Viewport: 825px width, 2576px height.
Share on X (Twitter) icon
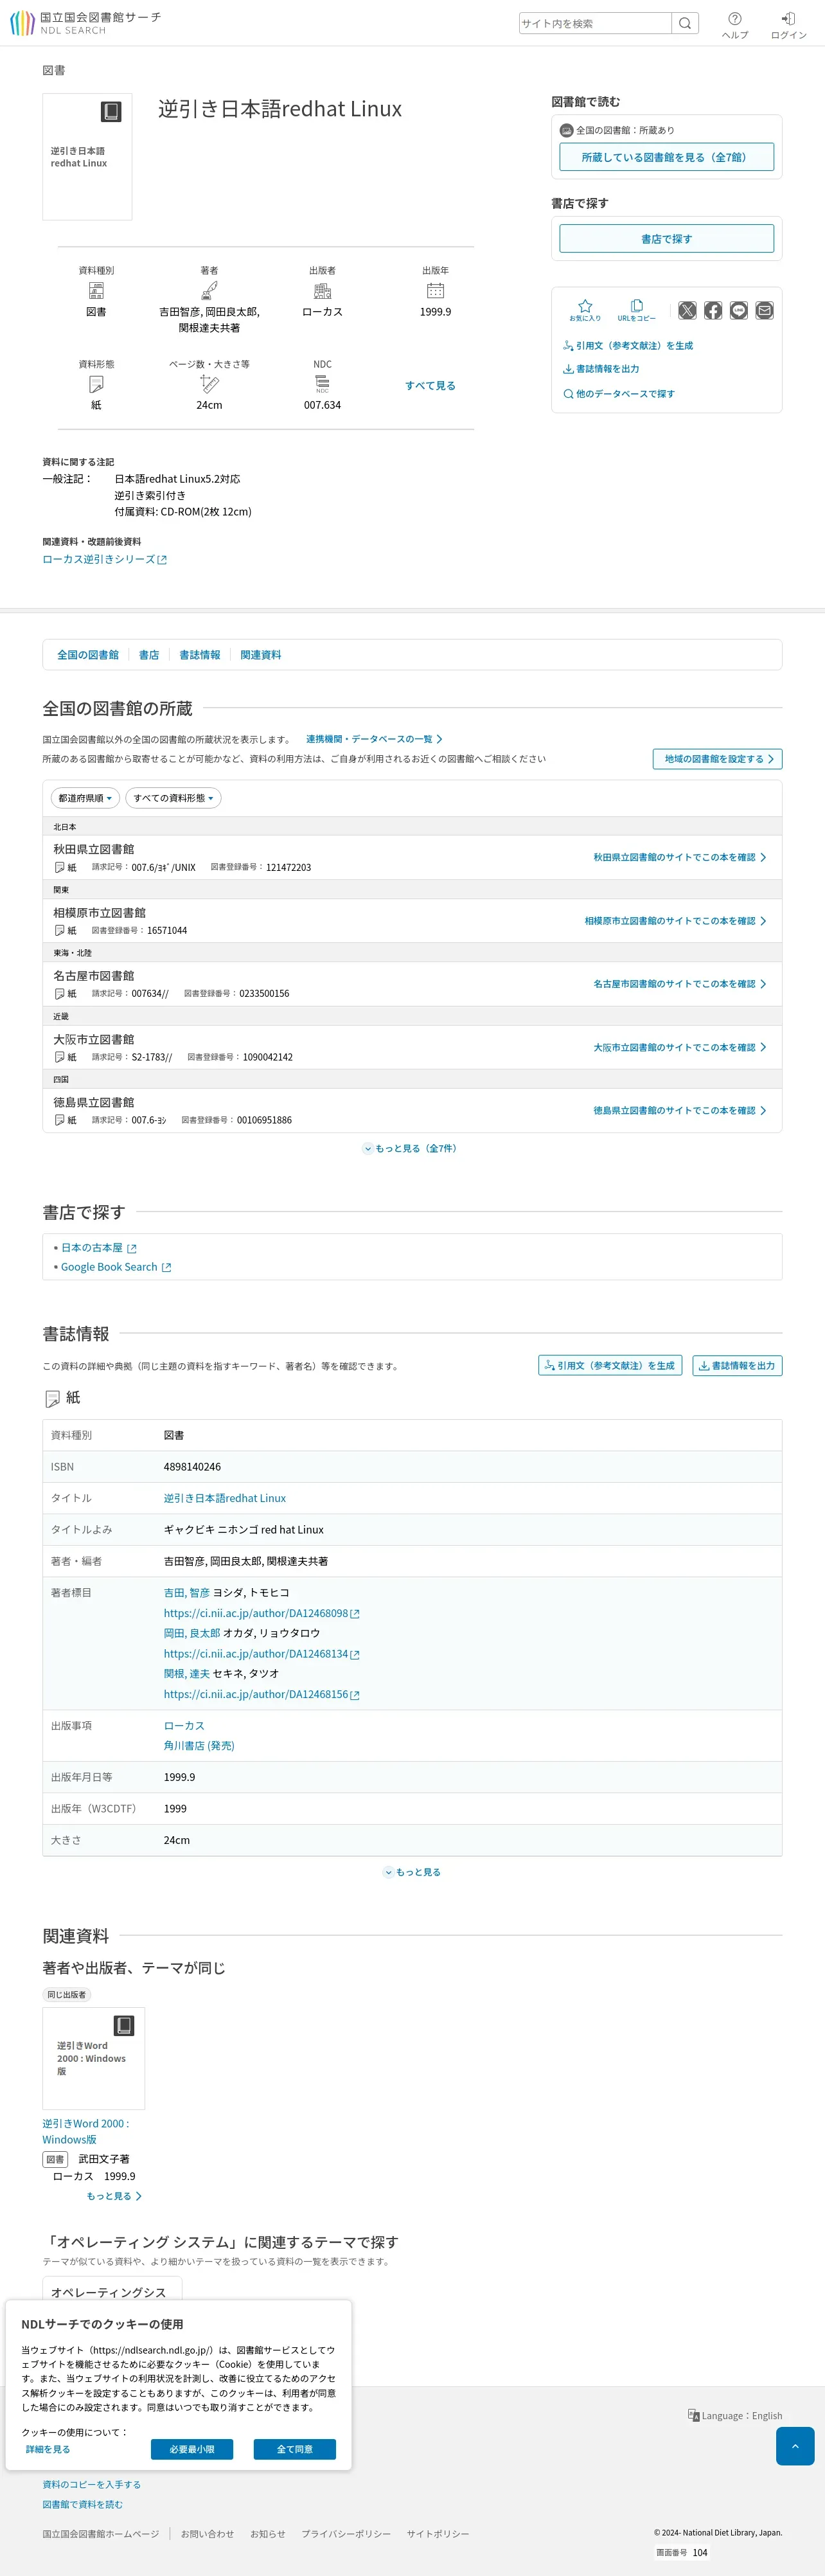coord(687,310)
